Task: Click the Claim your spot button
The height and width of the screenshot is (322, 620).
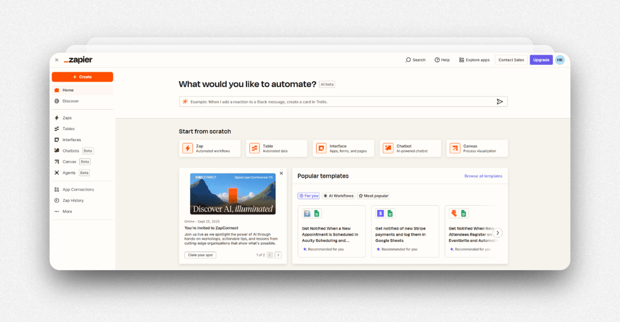Action: [200, 255]
